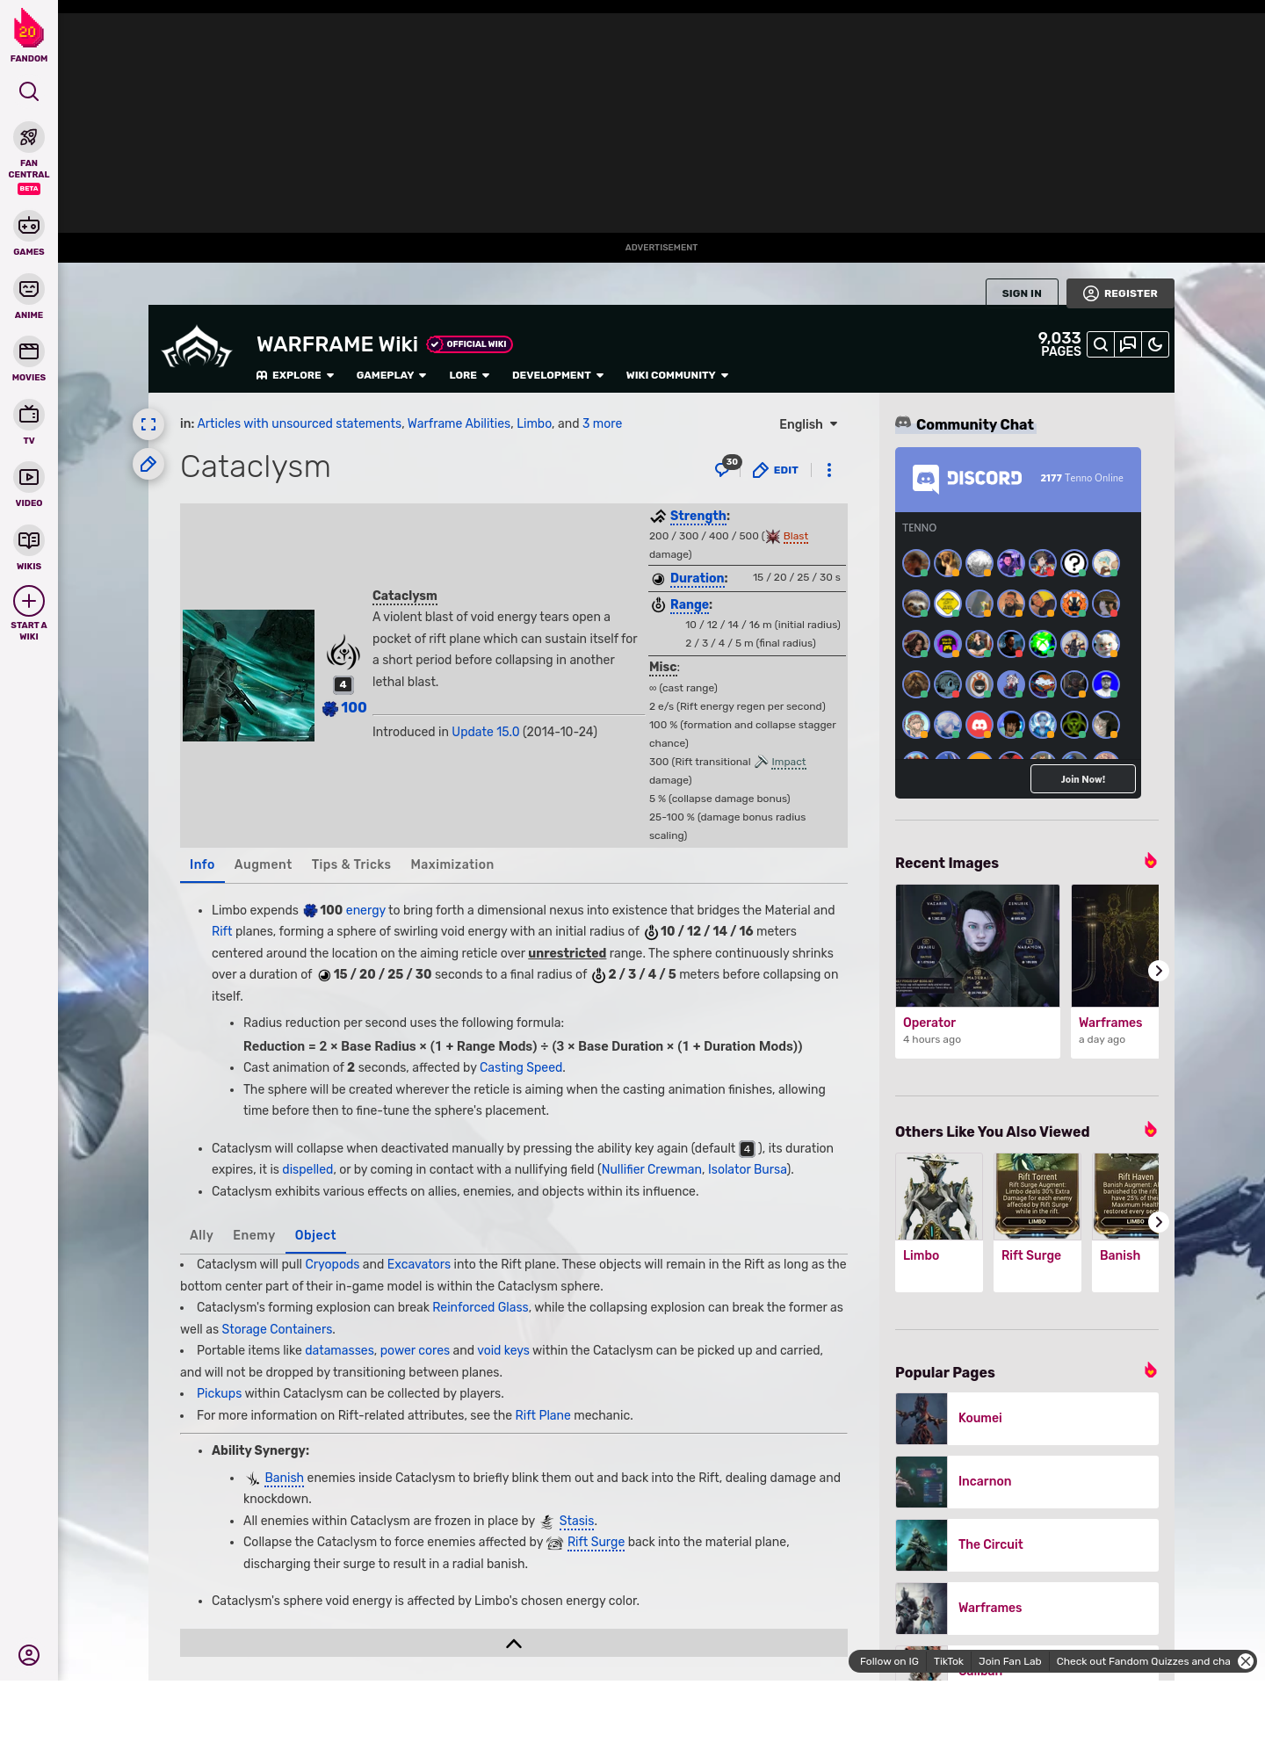The height and width of the screenshot is (1757, 1265).
Task: Open the Nullifier Crewman link
Action: (651, 1169)
